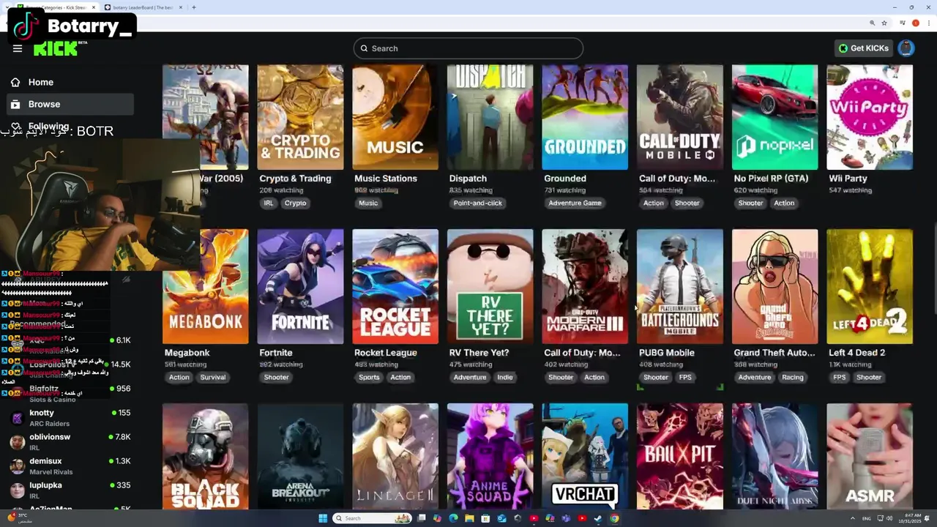Viewport: 937px width, 527px height.
Task: Open the Kick hamburger menu icon
Action: 18,49
